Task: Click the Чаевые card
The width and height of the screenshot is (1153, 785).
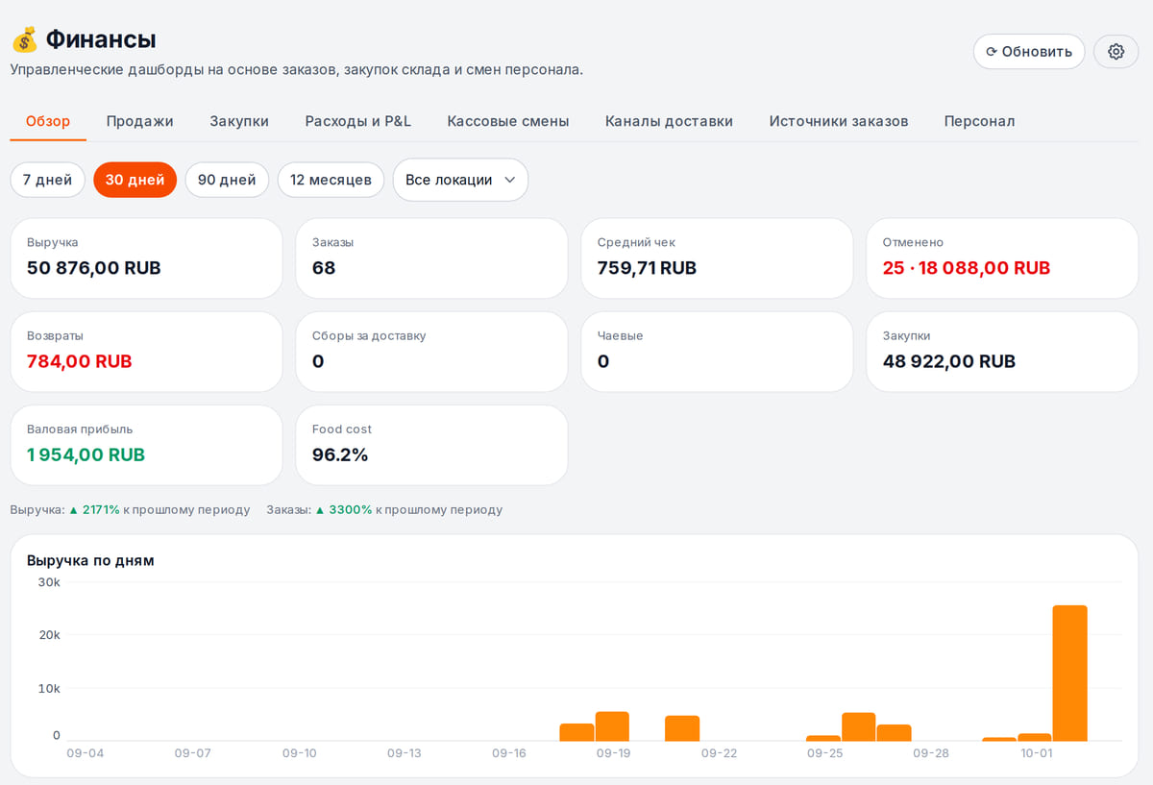Action: [717, 352]
